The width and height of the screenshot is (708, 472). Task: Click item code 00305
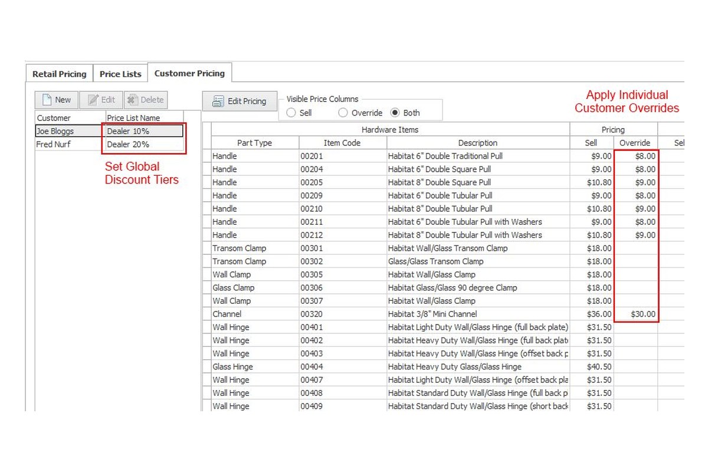click(343, 274)
